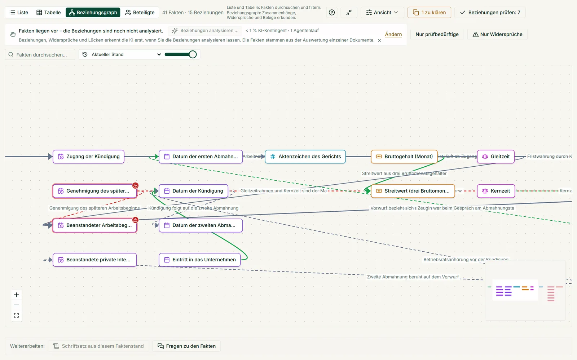Screen dimensions: 577x360
Task: Click the 'Zweite Abmahnung beruht auf dem Vorwurf' edge label
Action: coord(413,277)
